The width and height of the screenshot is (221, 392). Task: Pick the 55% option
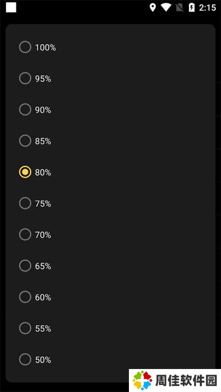pos(25,328)
